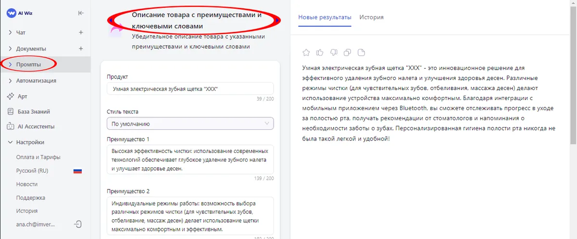Add a new chat with the plus icon
577x239 pixels.
point(81,32)
